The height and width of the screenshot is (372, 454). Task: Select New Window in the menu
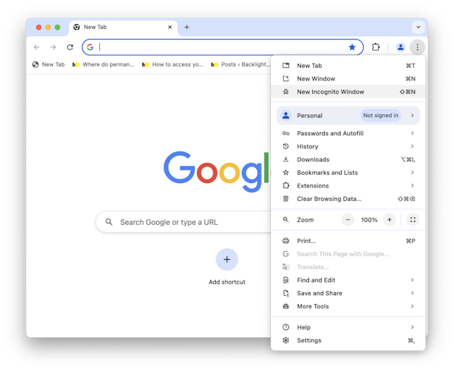click(x=348, y=78)
